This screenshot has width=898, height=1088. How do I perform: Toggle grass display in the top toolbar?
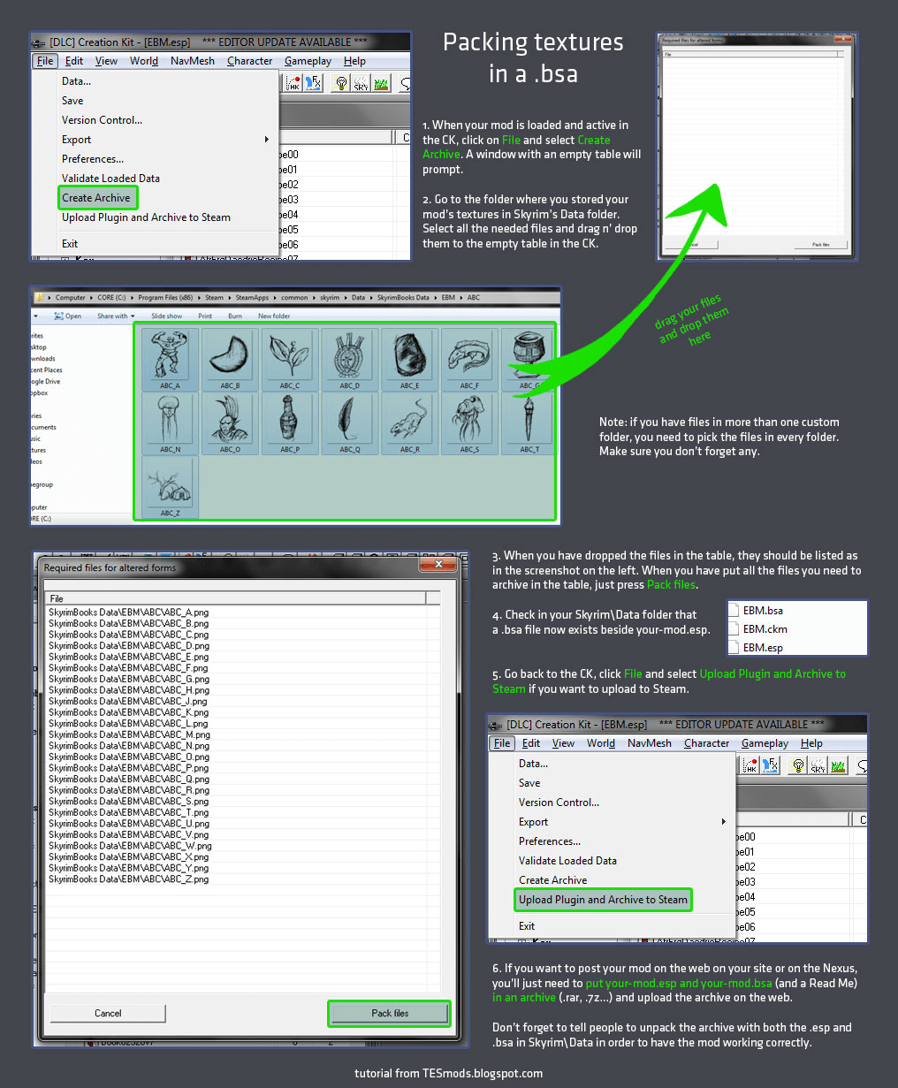click(381, 83)
